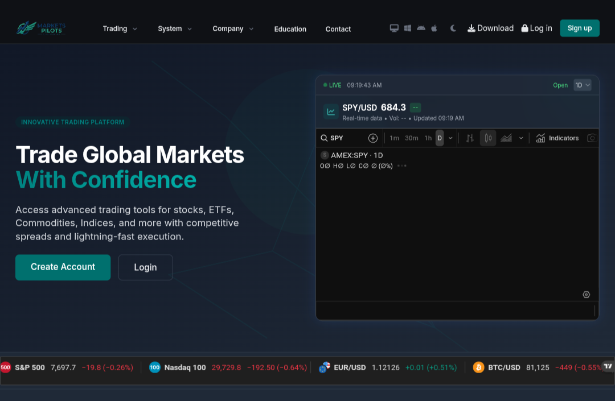Image resolution: width=615 pixels, height=401 pixels.
Task: Take a chart snapshot with camera icon
Action: coord(592,138)
